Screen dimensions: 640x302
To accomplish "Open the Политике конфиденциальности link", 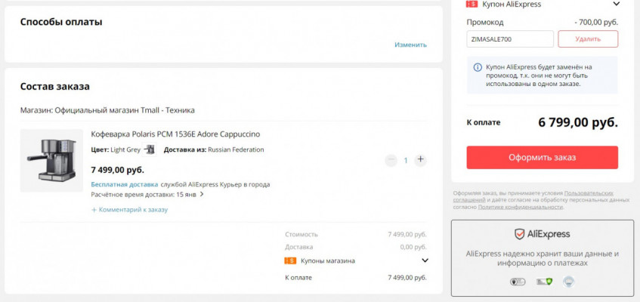I will 521,207.
